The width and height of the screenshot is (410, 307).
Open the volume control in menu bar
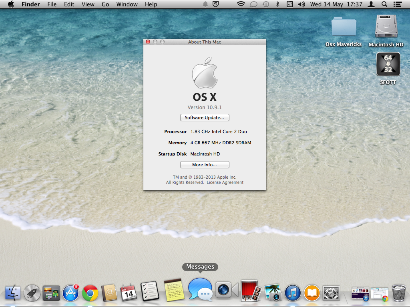[301, 4]
